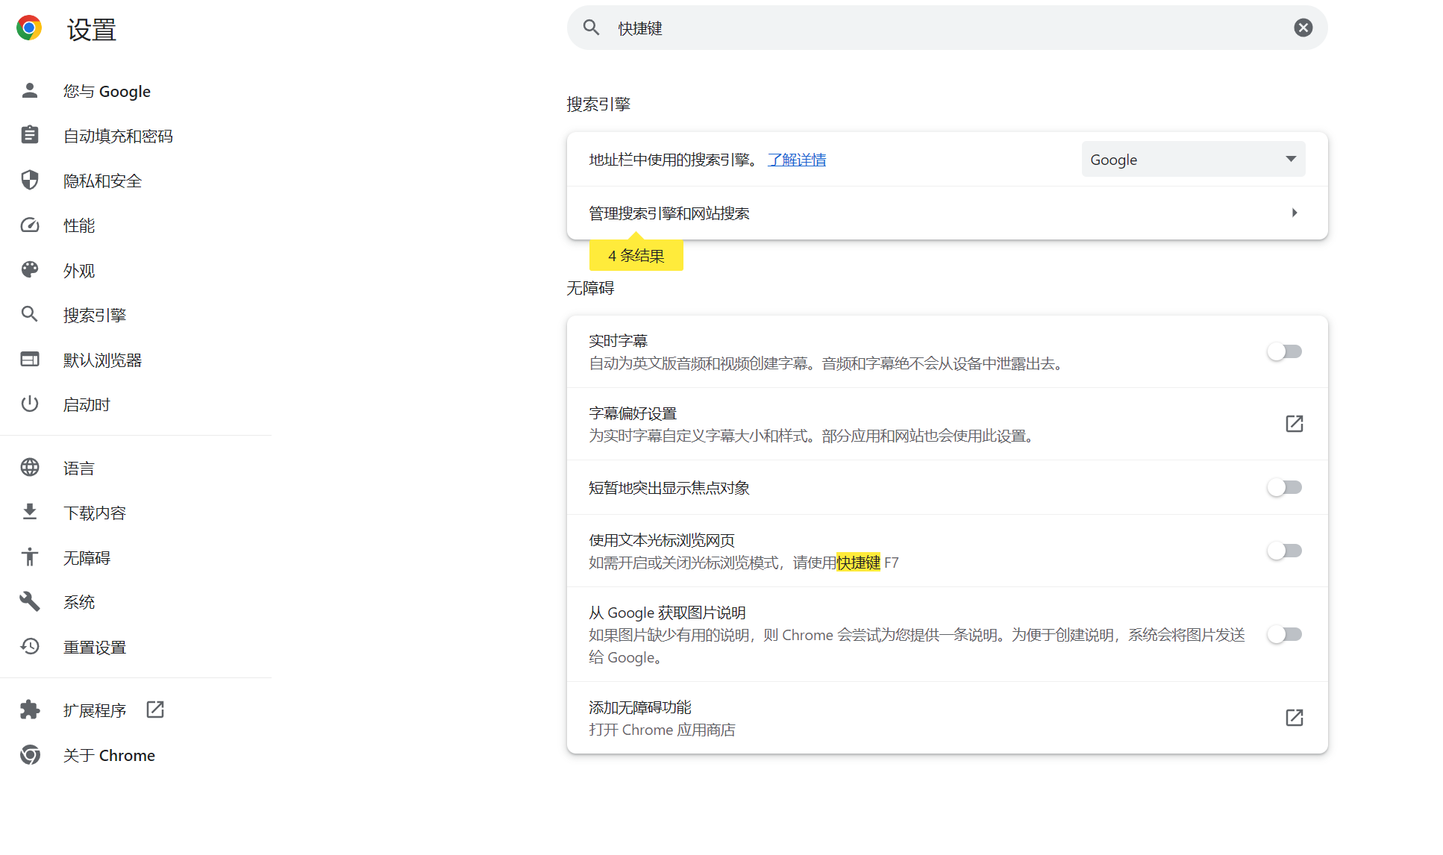This screenshot has height=855, width=1443.
Task: Open the 性能 settings page
Action: click(x=79, y=225)
